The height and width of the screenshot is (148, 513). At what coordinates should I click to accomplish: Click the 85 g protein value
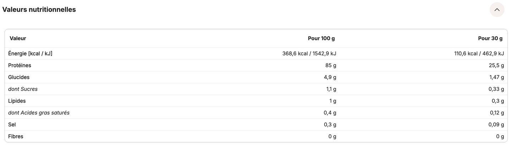(x=330, y=66)
